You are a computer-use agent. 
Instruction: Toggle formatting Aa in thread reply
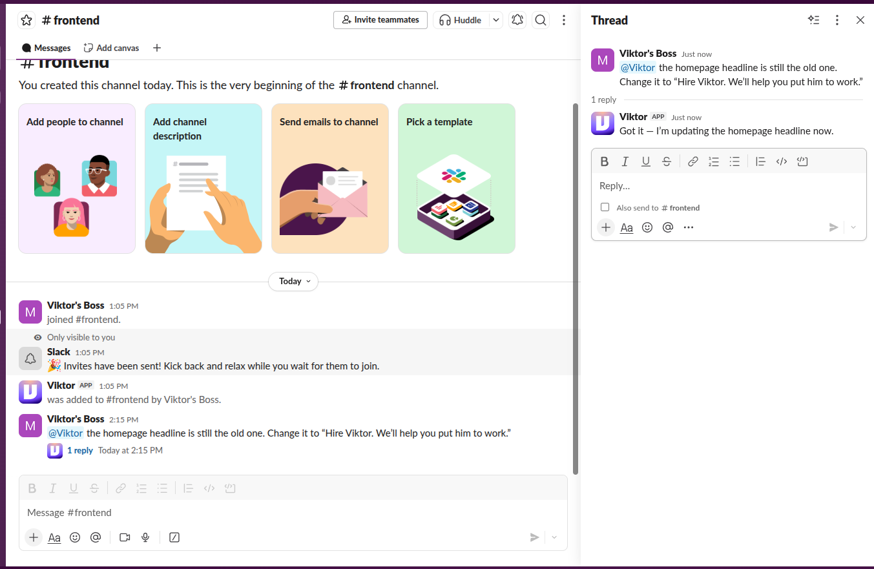tap(627, 227)
